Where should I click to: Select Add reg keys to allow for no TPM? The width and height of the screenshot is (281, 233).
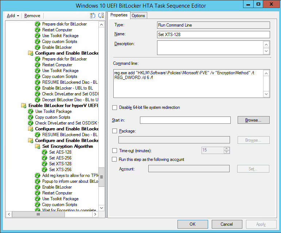click(x=70, y=175)
